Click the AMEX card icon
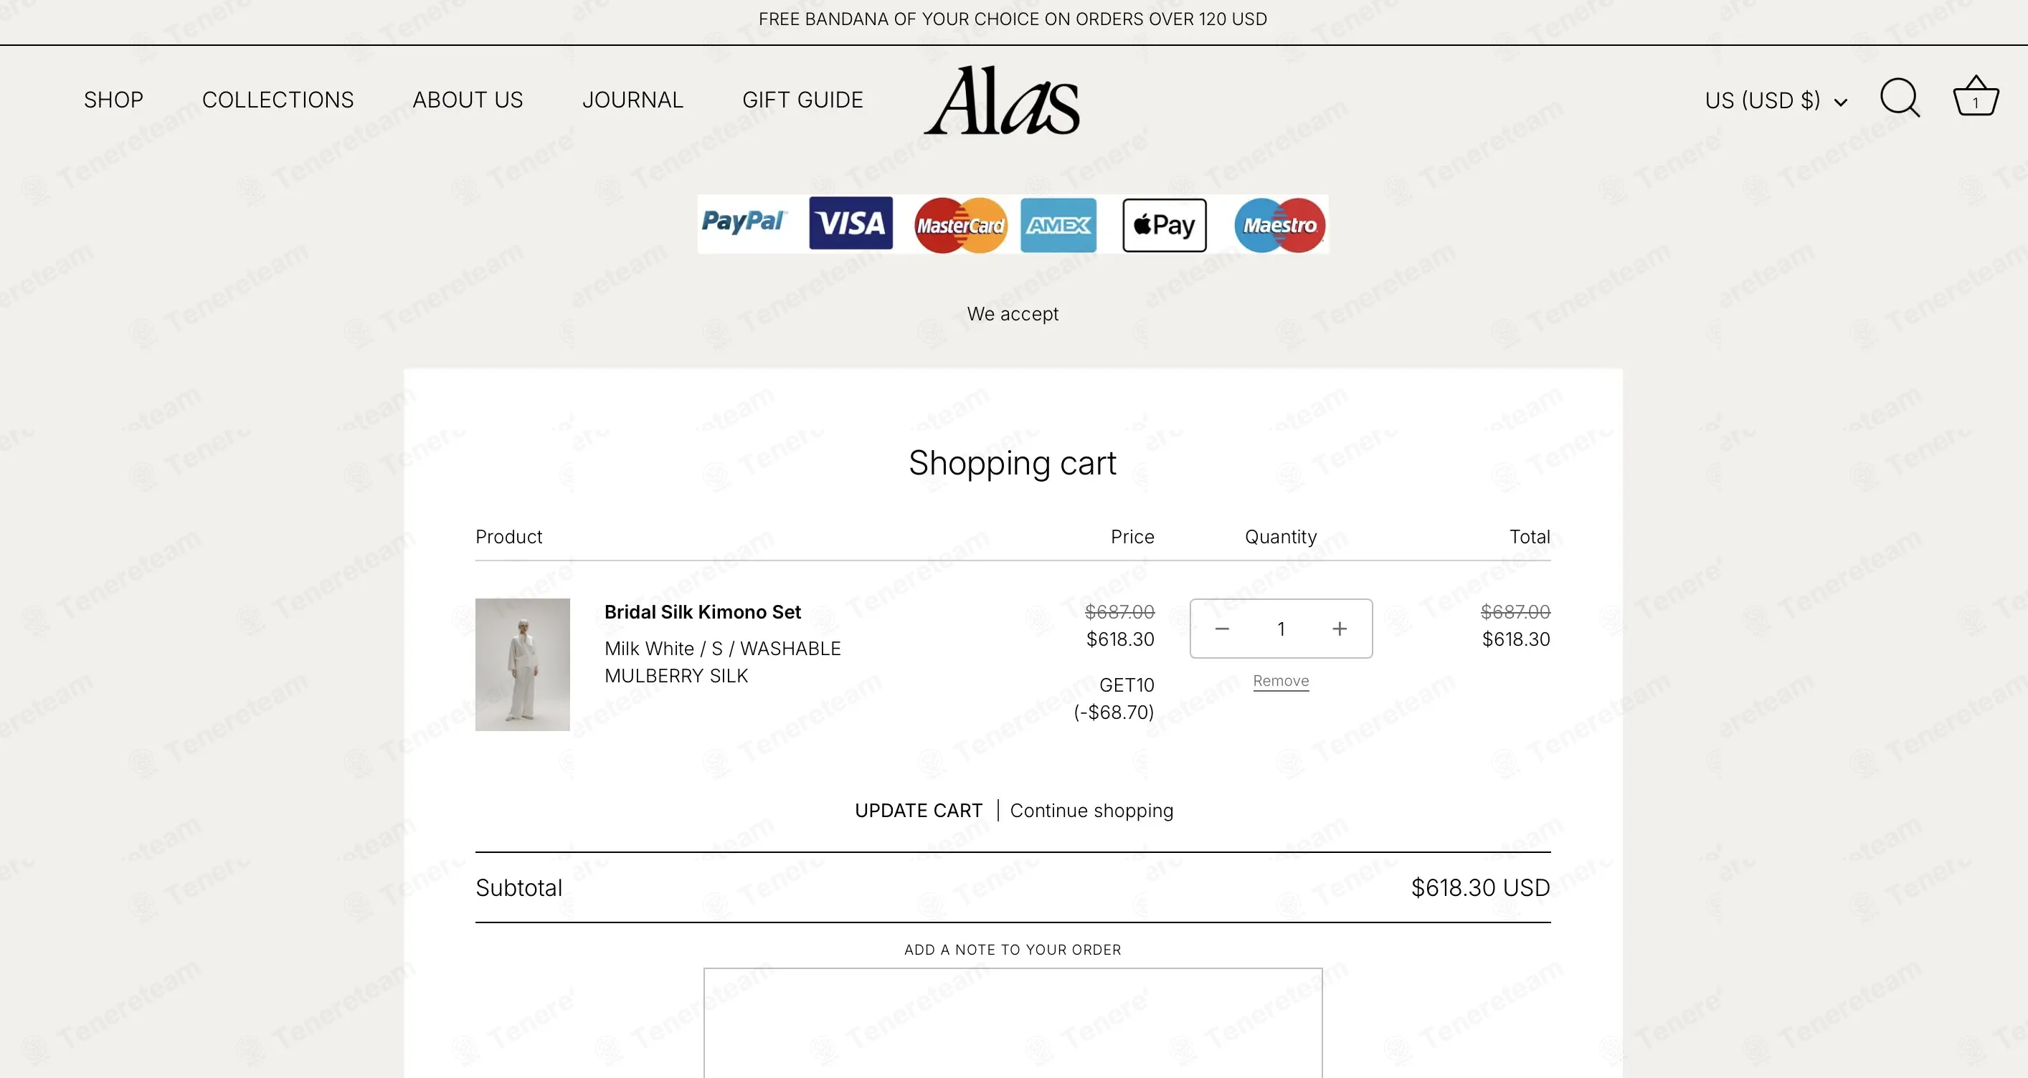Screen dimensions: 2028x1078 pos(1058,225)
